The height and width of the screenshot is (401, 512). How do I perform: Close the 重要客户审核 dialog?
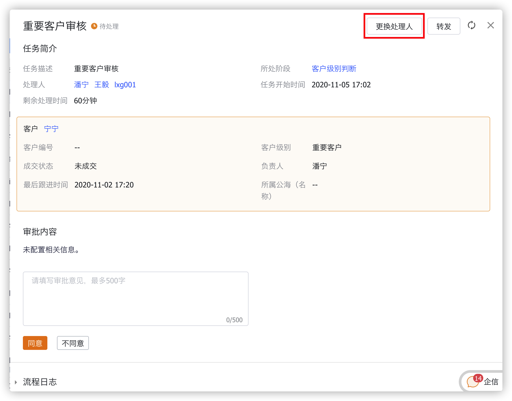coord(490,26)
